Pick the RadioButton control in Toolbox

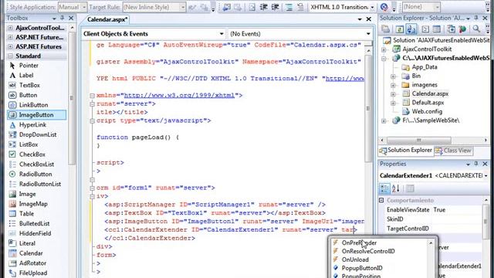(x=36, y=175)
